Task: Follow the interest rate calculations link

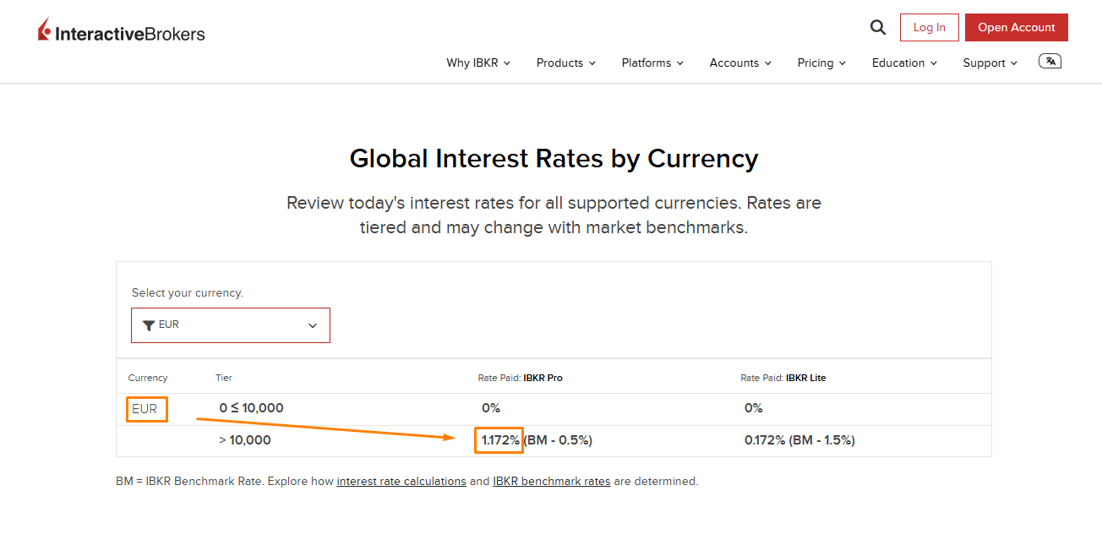Action: [x=401, y=481]
